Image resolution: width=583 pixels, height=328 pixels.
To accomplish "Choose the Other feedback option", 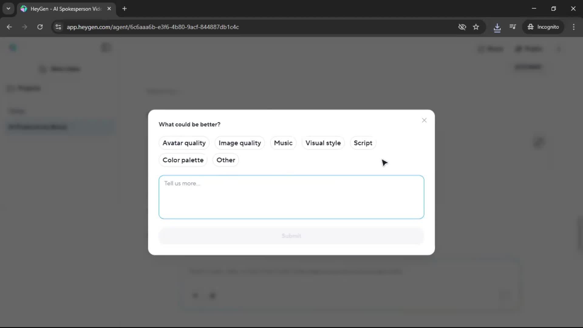I will (226, 160).
